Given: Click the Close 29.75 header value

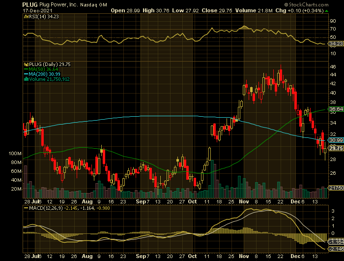Looking at the screenshot, I should (x=217, y=10).
